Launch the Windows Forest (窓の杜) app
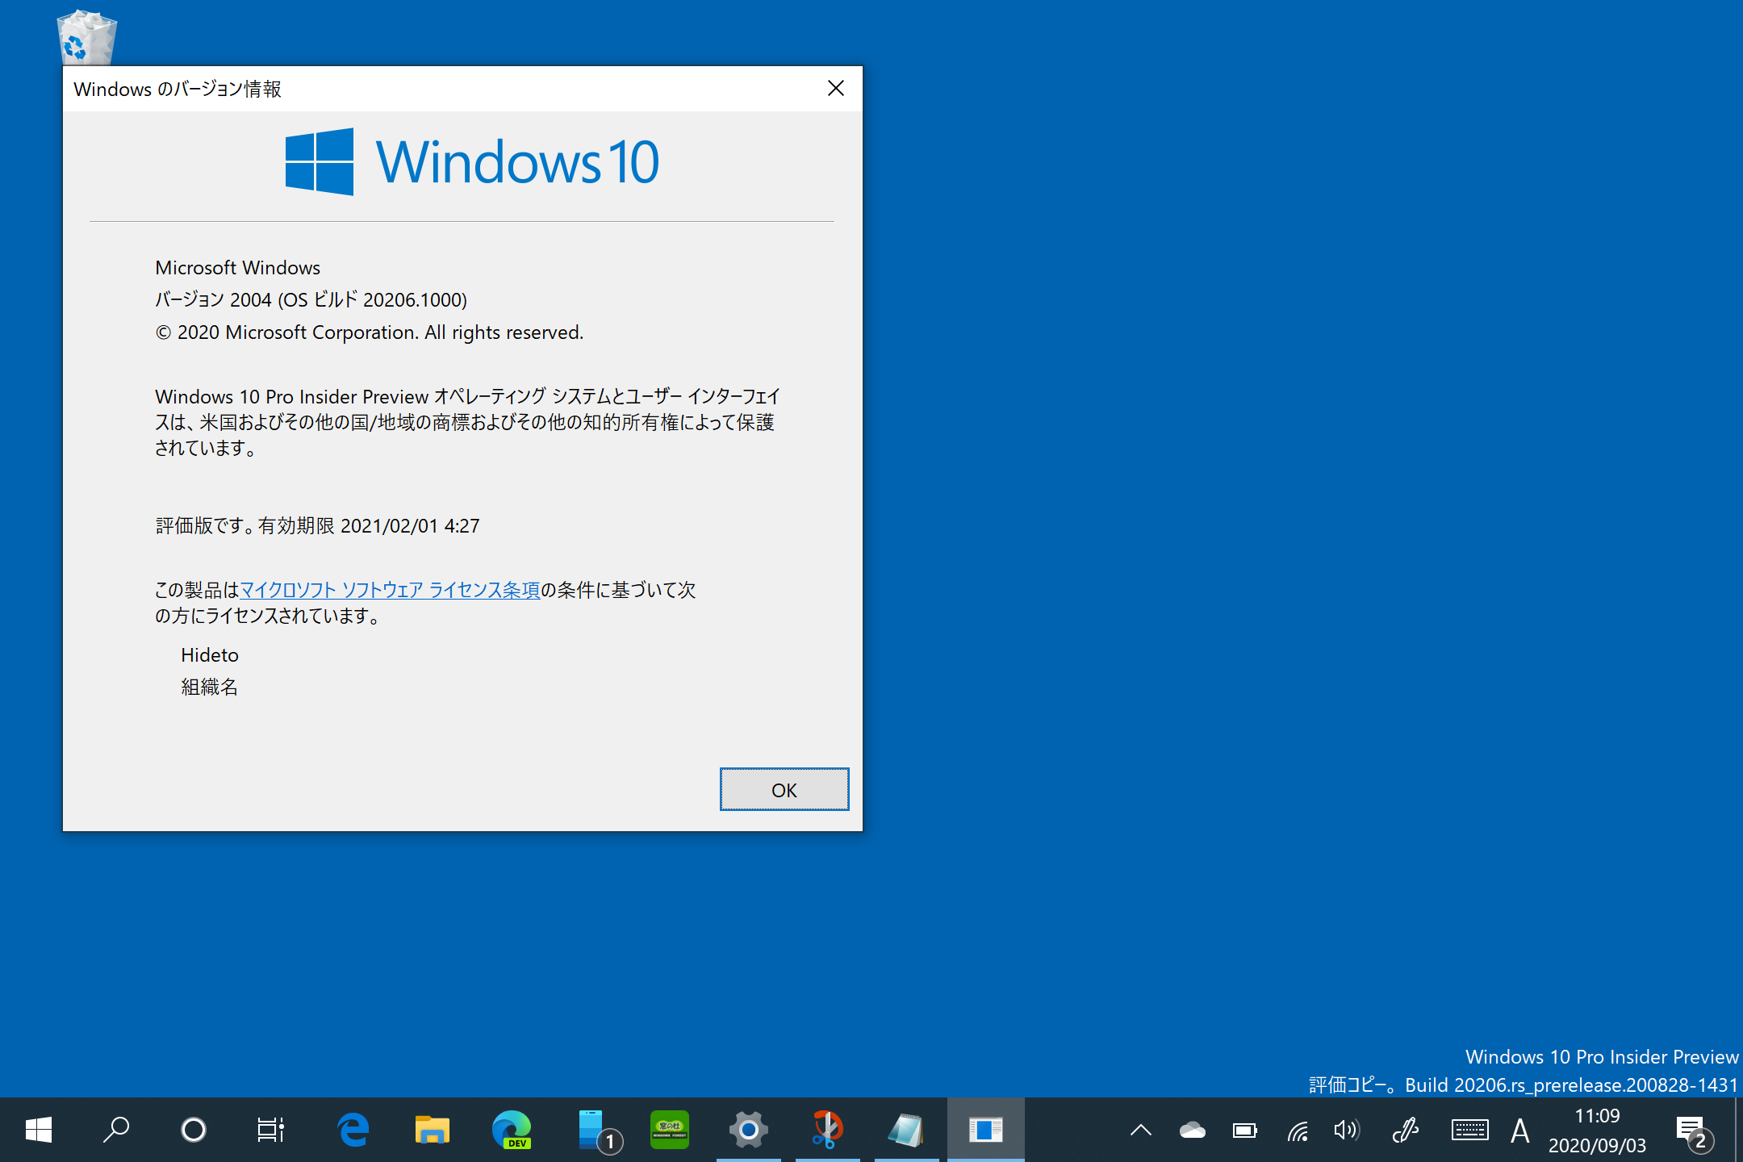Viewport: 1743px width, 1162px height. point(669,1130)
